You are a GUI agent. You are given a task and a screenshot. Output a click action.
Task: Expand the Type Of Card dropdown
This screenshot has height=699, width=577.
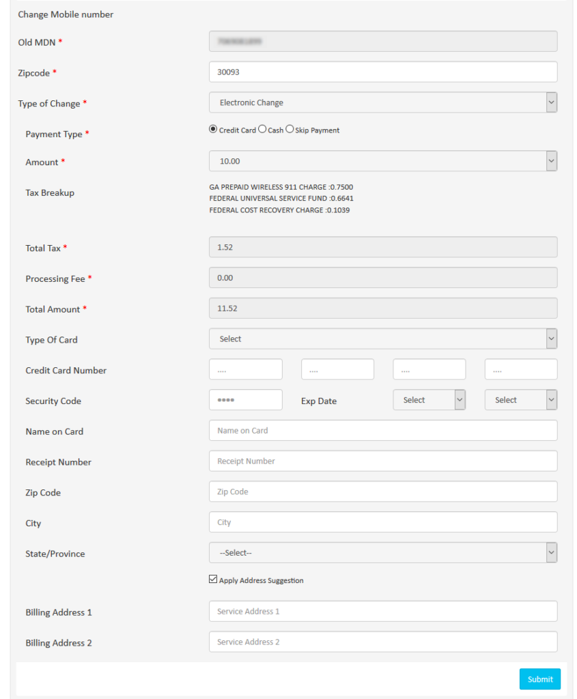tap(382, 338)
